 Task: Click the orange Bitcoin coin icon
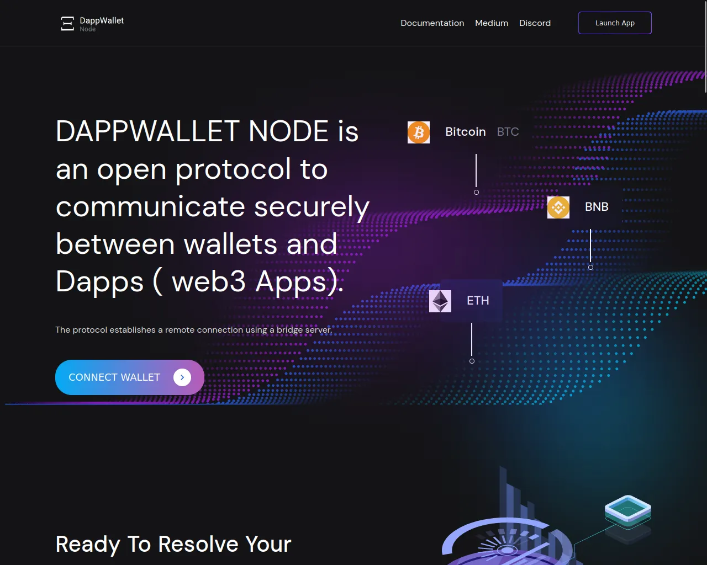coord(419,132)
